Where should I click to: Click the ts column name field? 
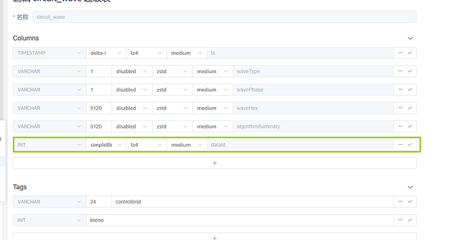pos(300,53)
